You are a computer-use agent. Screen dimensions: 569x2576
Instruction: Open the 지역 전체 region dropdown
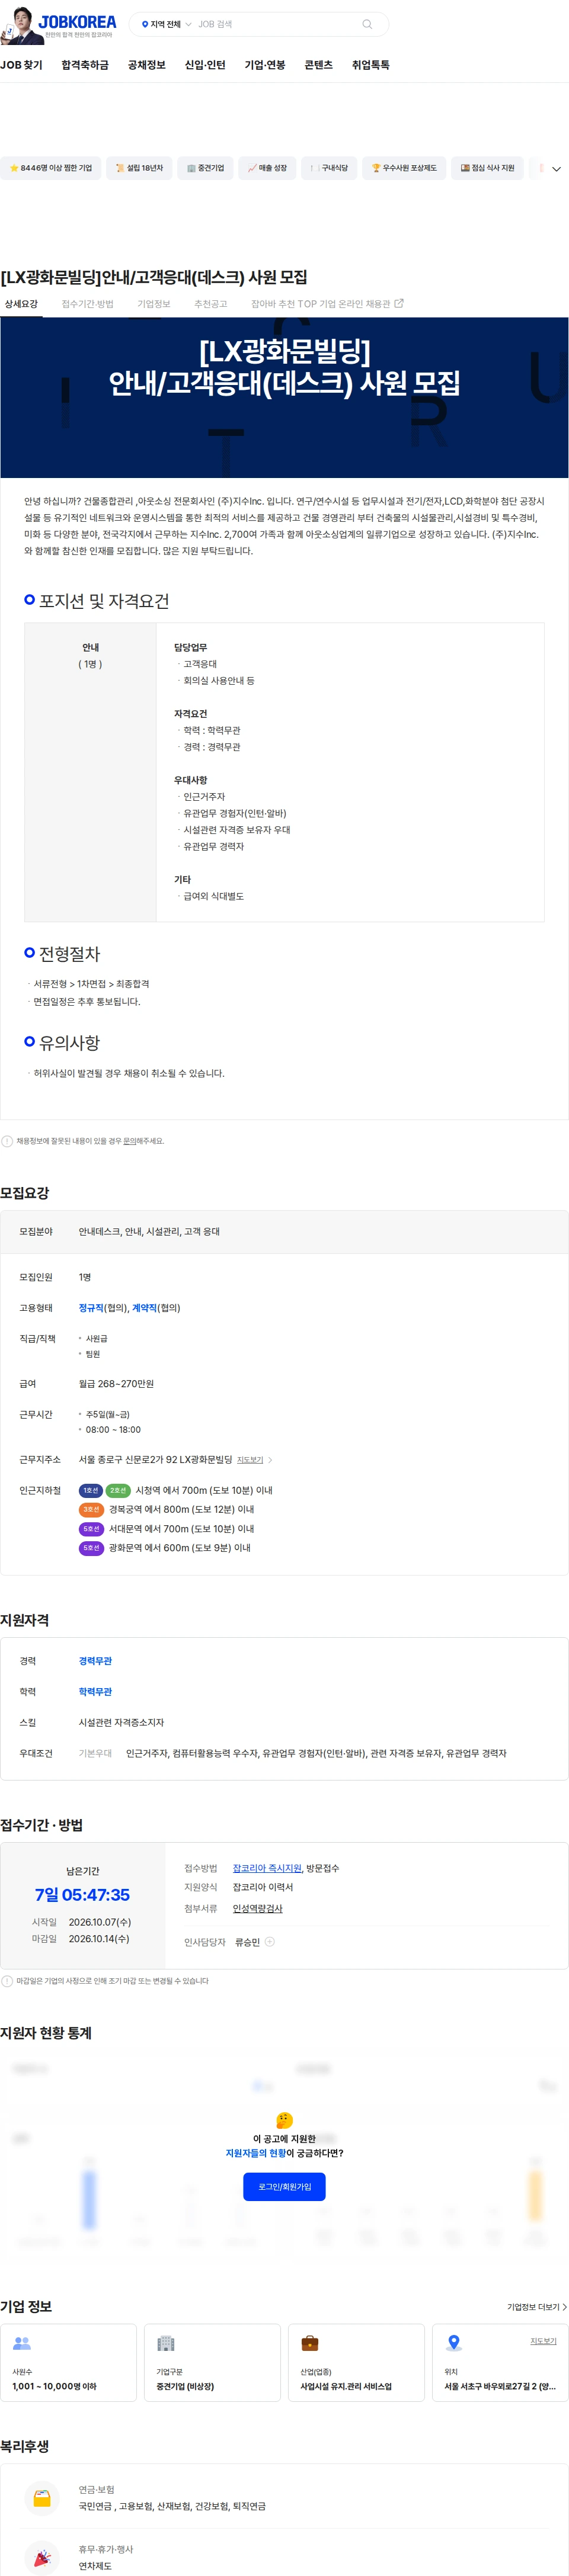pos(166,24)
